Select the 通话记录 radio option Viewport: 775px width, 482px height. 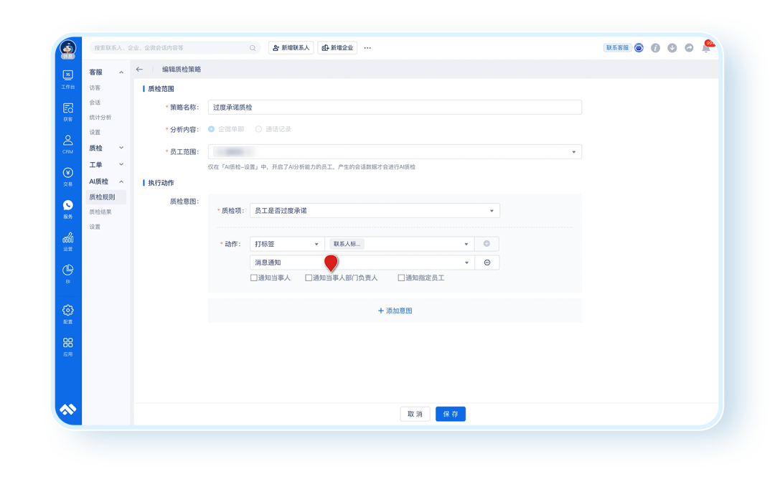pyautogui.click(x=258, y=129)
